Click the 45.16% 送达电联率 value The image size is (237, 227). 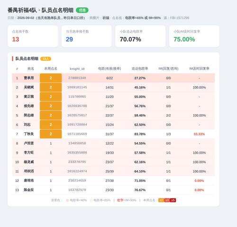click(140, 87)
